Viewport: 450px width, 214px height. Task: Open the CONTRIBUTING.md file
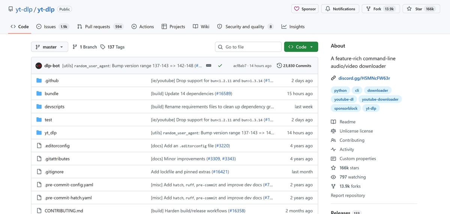64,211
